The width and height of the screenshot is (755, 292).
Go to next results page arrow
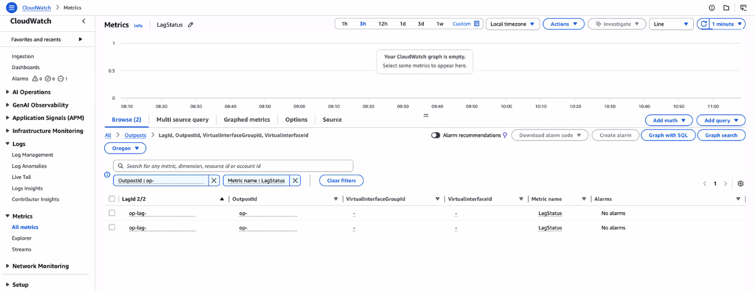(726, 184)
